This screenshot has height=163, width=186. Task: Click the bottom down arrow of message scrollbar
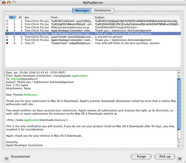(179, 146)
